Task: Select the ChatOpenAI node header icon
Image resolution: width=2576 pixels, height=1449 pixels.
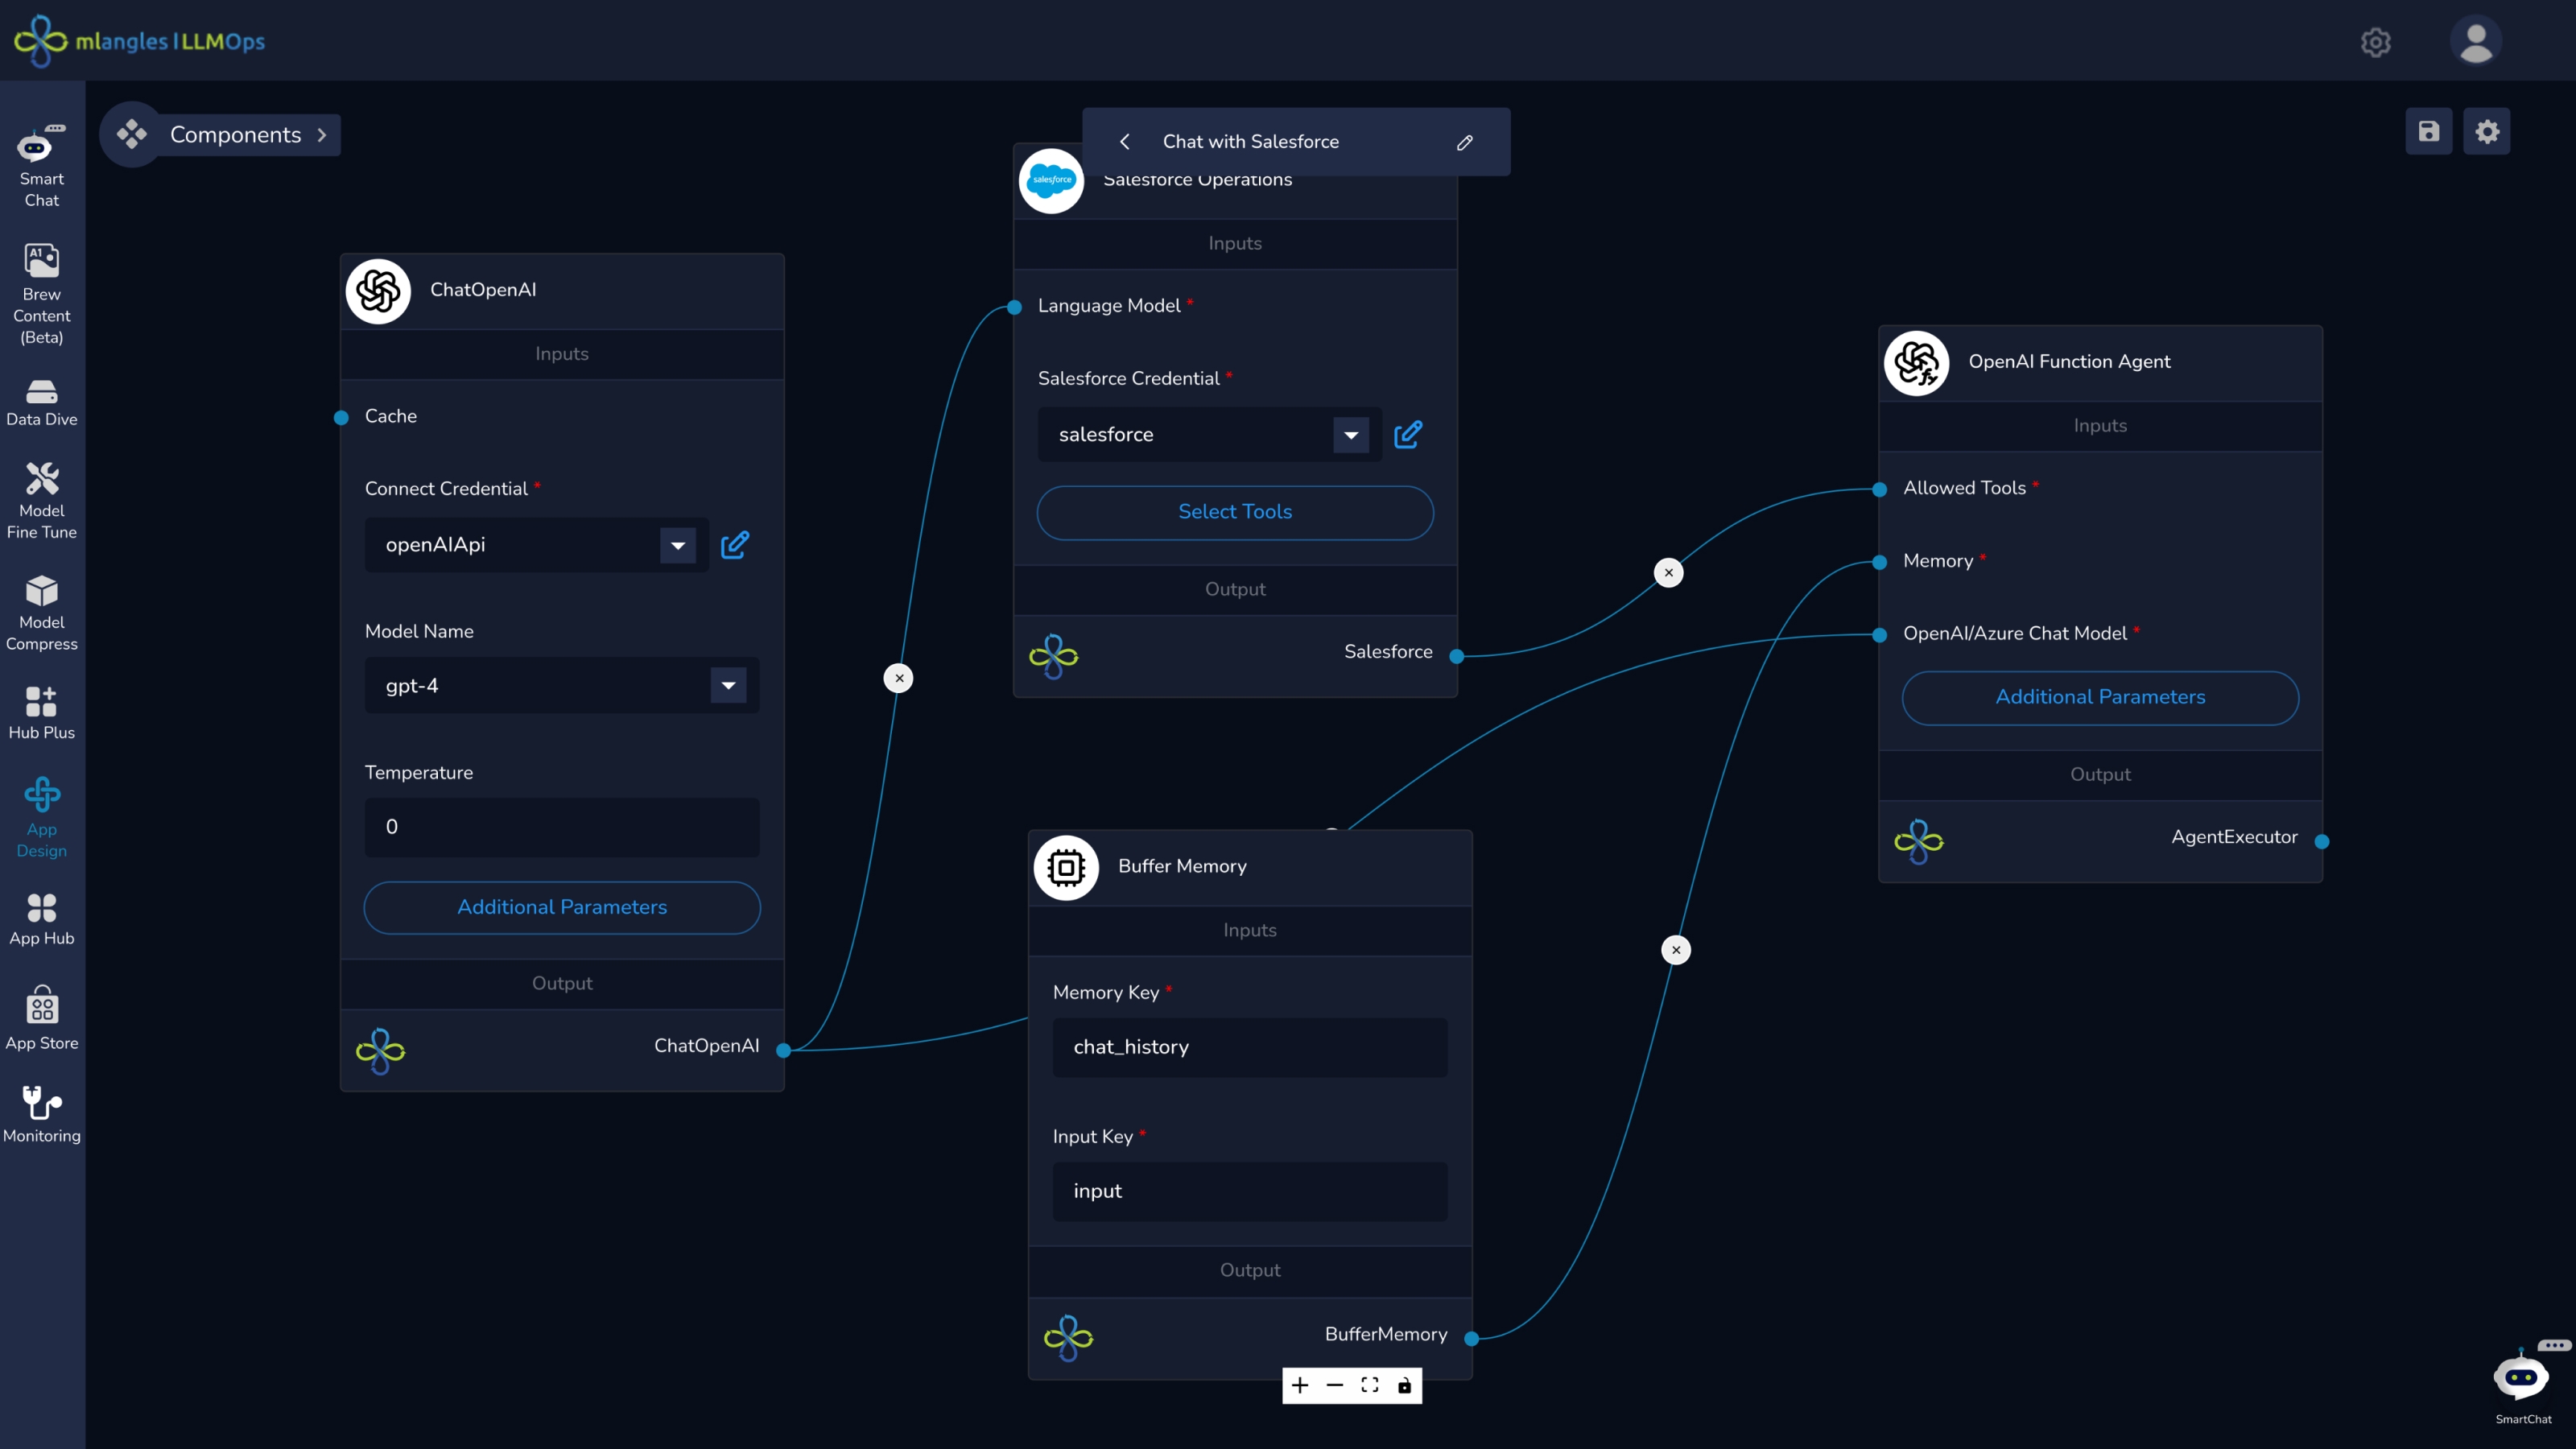Action: (x=378, y=291)
